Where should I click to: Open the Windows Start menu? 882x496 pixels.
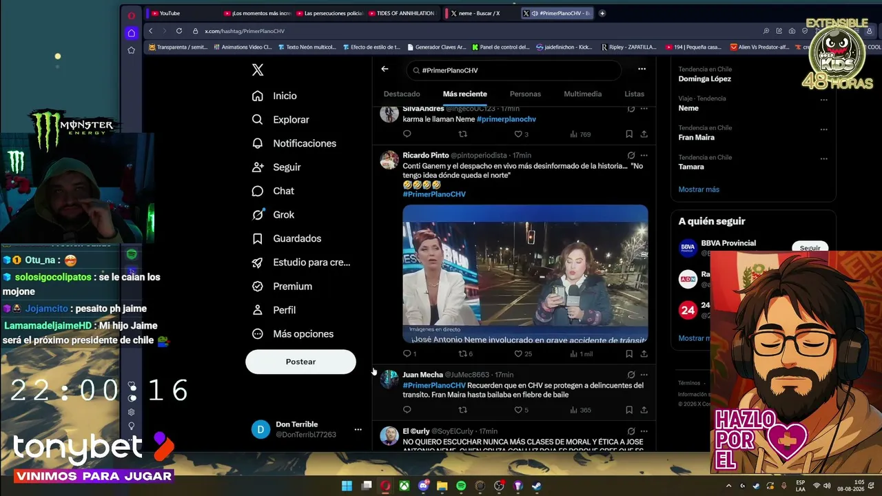click(x=347, y=486)
